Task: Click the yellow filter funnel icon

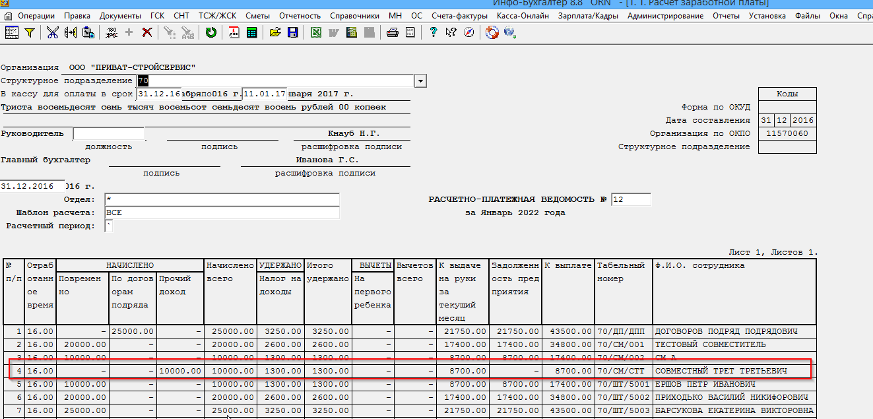Action: pos(30,32)
